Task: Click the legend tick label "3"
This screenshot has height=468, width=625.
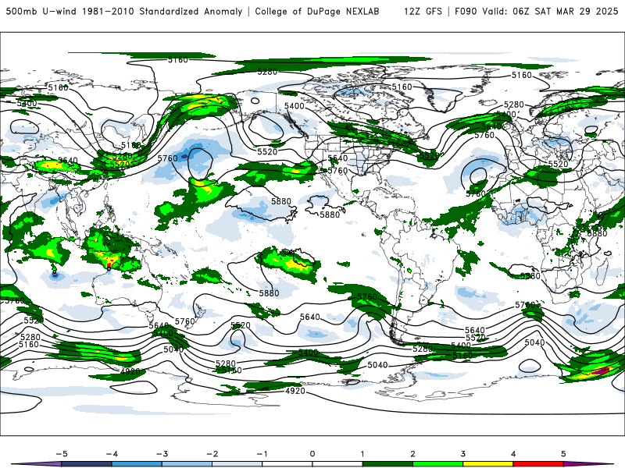Action: [x=462, y=454]
